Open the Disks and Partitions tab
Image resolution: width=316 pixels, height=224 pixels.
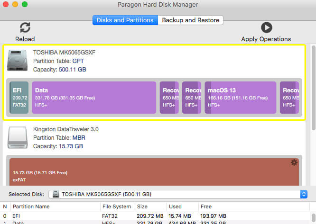[x=125, y=20]
